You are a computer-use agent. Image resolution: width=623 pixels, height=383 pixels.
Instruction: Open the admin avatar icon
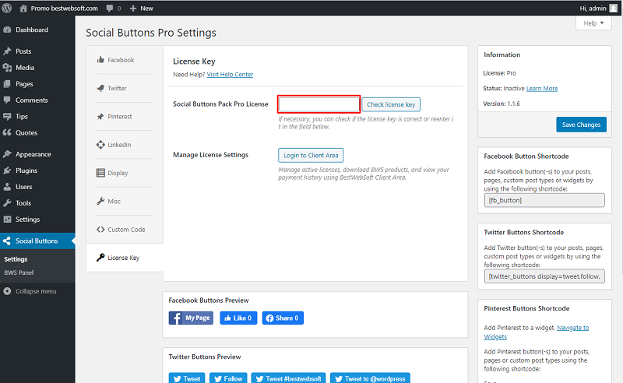pos(614,9)
